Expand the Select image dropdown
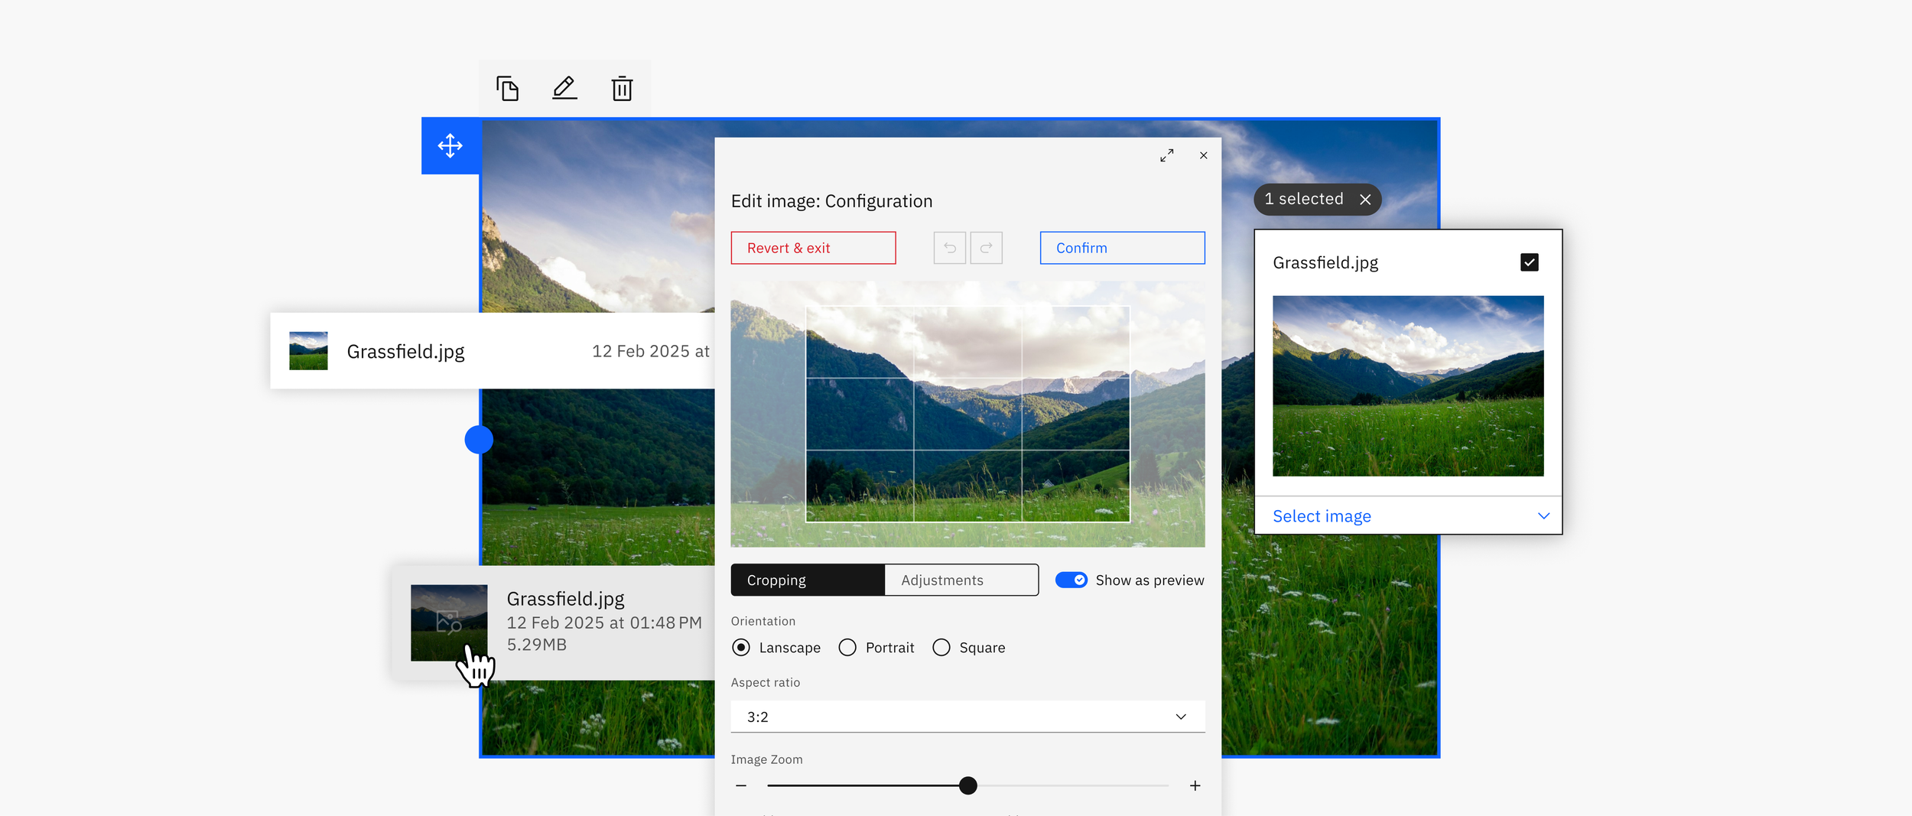 coord(1408,516)
